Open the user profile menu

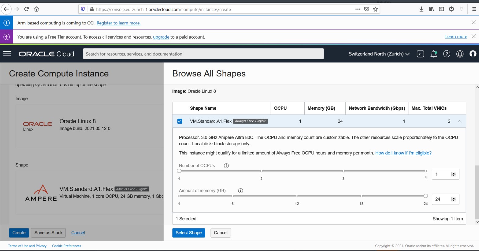[x=473, y=54]
